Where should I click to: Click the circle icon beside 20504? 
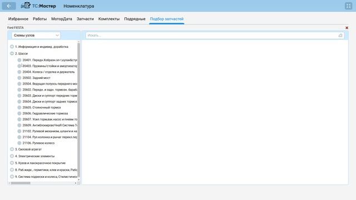(19, 84)
